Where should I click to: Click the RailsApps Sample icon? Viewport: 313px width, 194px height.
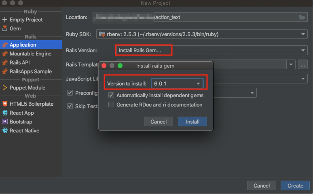click(x=5, y=71)
